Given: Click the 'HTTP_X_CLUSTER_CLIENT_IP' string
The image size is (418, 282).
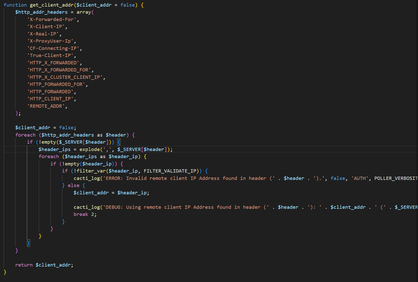Looking at the screenshot, I should point(65,77).
